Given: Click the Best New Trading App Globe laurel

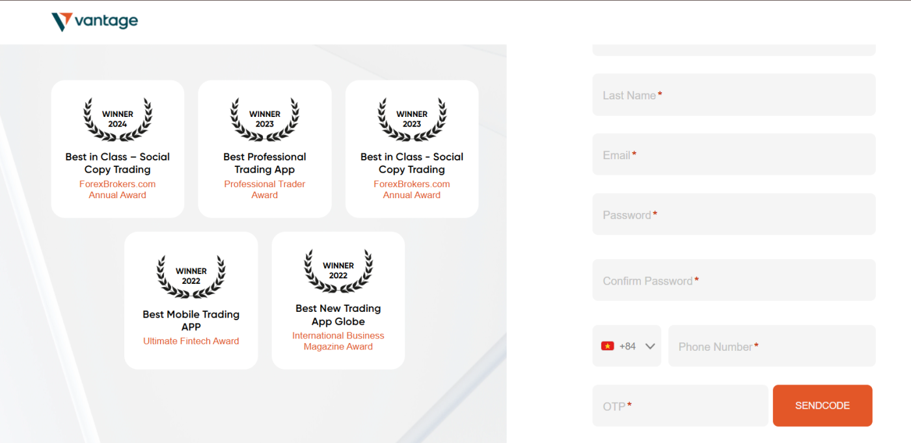Looking at the screenshot, I should coord(338,271).
